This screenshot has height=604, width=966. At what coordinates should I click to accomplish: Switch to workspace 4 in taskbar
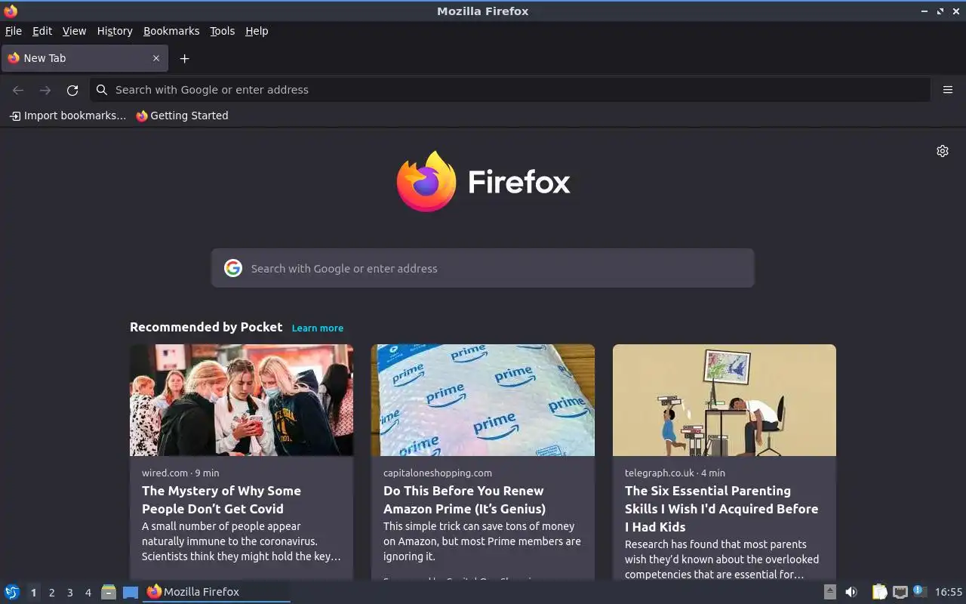(88, 593)
